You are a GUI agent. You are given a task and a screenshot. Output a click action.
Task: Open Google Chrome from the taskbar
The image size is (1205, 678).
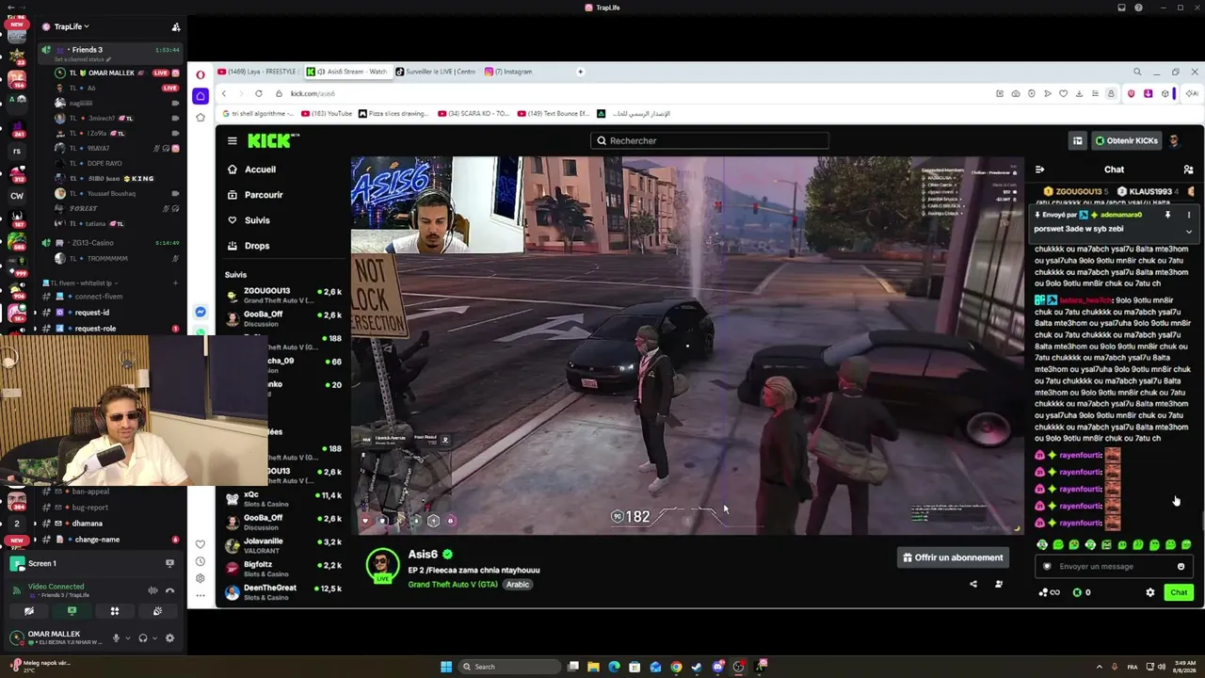click(x=676, y=667)
